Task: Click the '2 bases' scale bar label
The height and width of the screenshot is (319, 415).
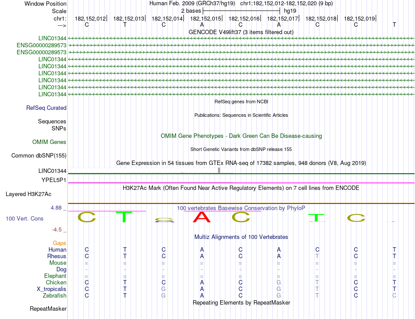Action: coord(191,11)
